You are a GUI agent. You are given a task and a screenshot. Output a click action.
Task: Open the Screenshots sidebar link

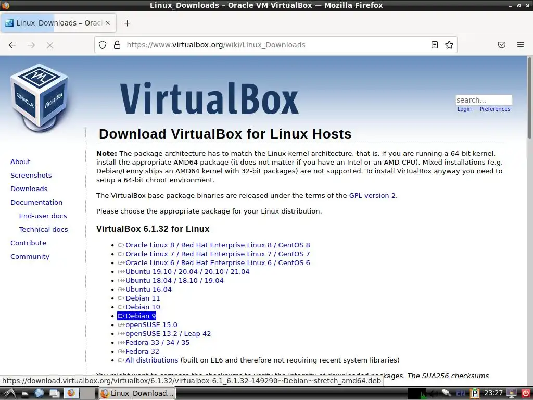[x=31, y=175]
